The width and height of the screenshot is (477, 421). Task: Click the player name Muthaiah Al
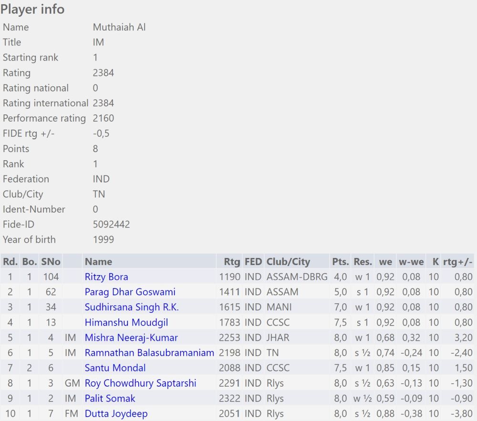pyautogui.click(x=119, y=27)
